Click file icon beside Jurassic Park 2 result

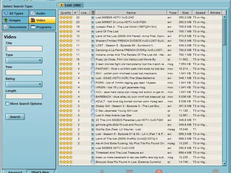coord(93,27)
